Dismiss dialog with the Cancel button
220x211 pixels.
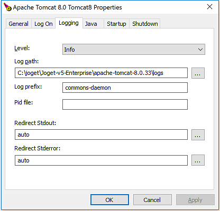pyautogui.click(x=152, y=200)
